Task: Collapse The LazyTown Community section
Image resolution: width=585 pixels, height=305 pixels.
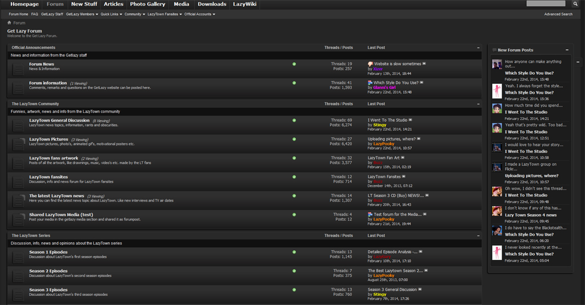Action: [x=478, y=105]
